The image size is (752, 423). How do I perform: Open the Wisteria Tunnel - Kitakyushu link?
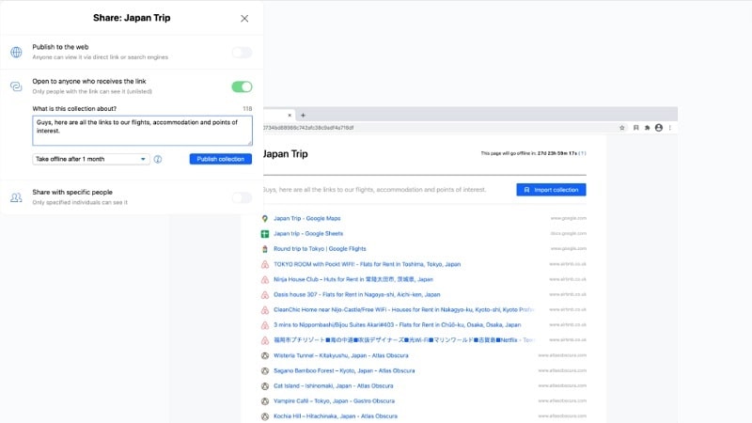[x=341, y=355]
